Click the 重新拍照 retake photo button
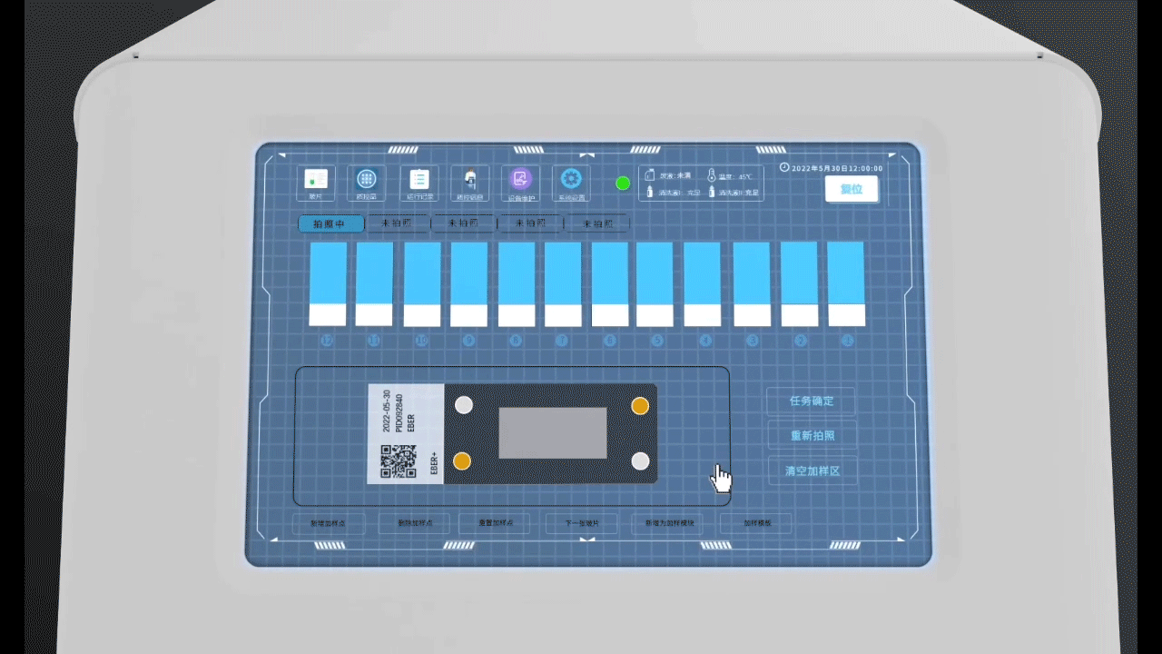1162x654 pixels. 811,436
